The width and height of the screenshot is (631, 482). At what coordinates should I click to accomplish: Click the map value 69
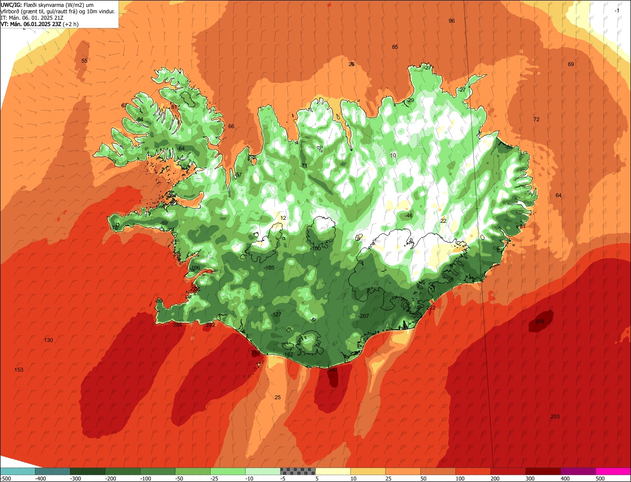coord(571,64)
